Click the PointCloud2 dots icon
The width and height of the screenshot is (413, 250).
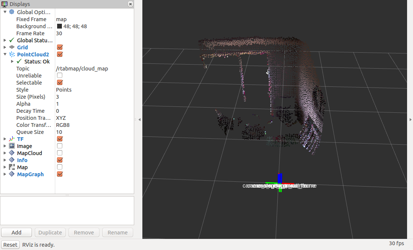[12, 55]
